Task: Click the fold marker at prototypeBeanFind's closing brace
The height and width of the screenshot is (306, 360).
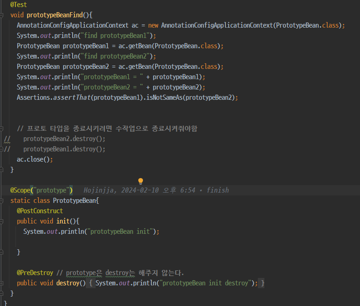Action: pyautogui.click(x=1, y=170)
